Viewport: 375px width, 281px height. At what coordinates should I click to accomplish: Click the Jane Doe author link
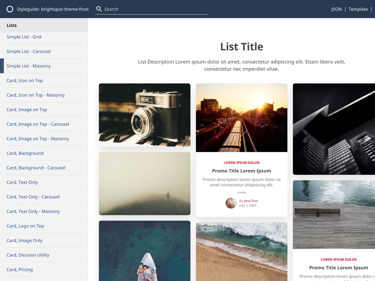coord(251,201)
